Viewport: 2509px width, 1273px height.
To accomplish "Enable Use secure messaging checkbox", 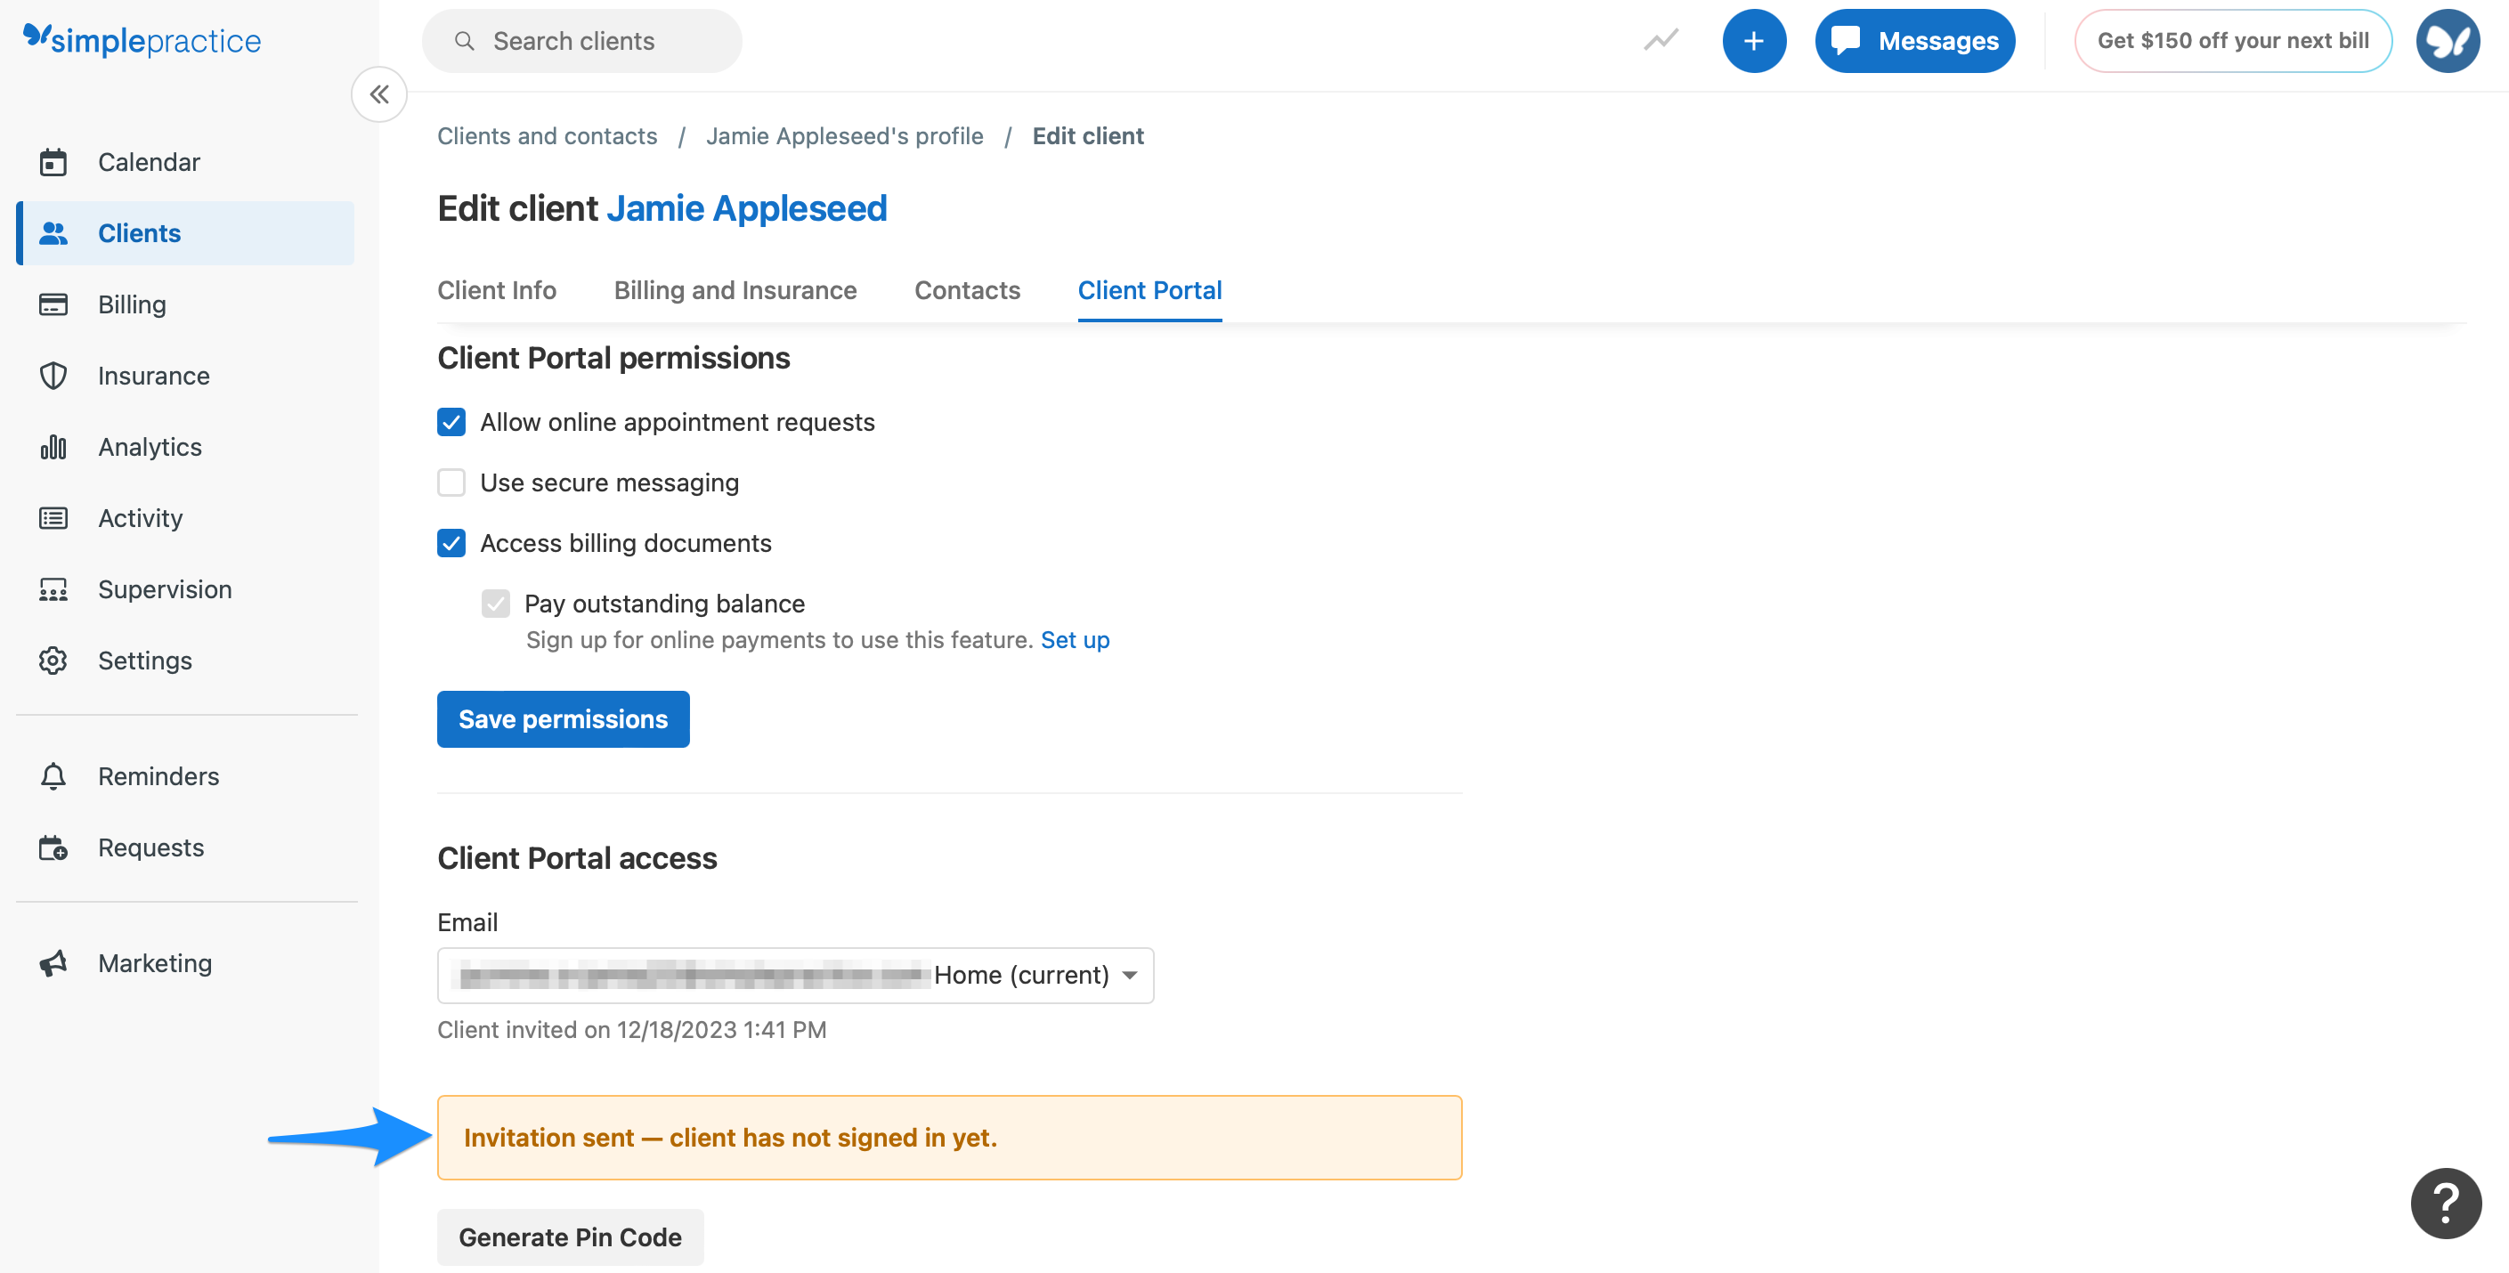I will (x=451, y=483).
